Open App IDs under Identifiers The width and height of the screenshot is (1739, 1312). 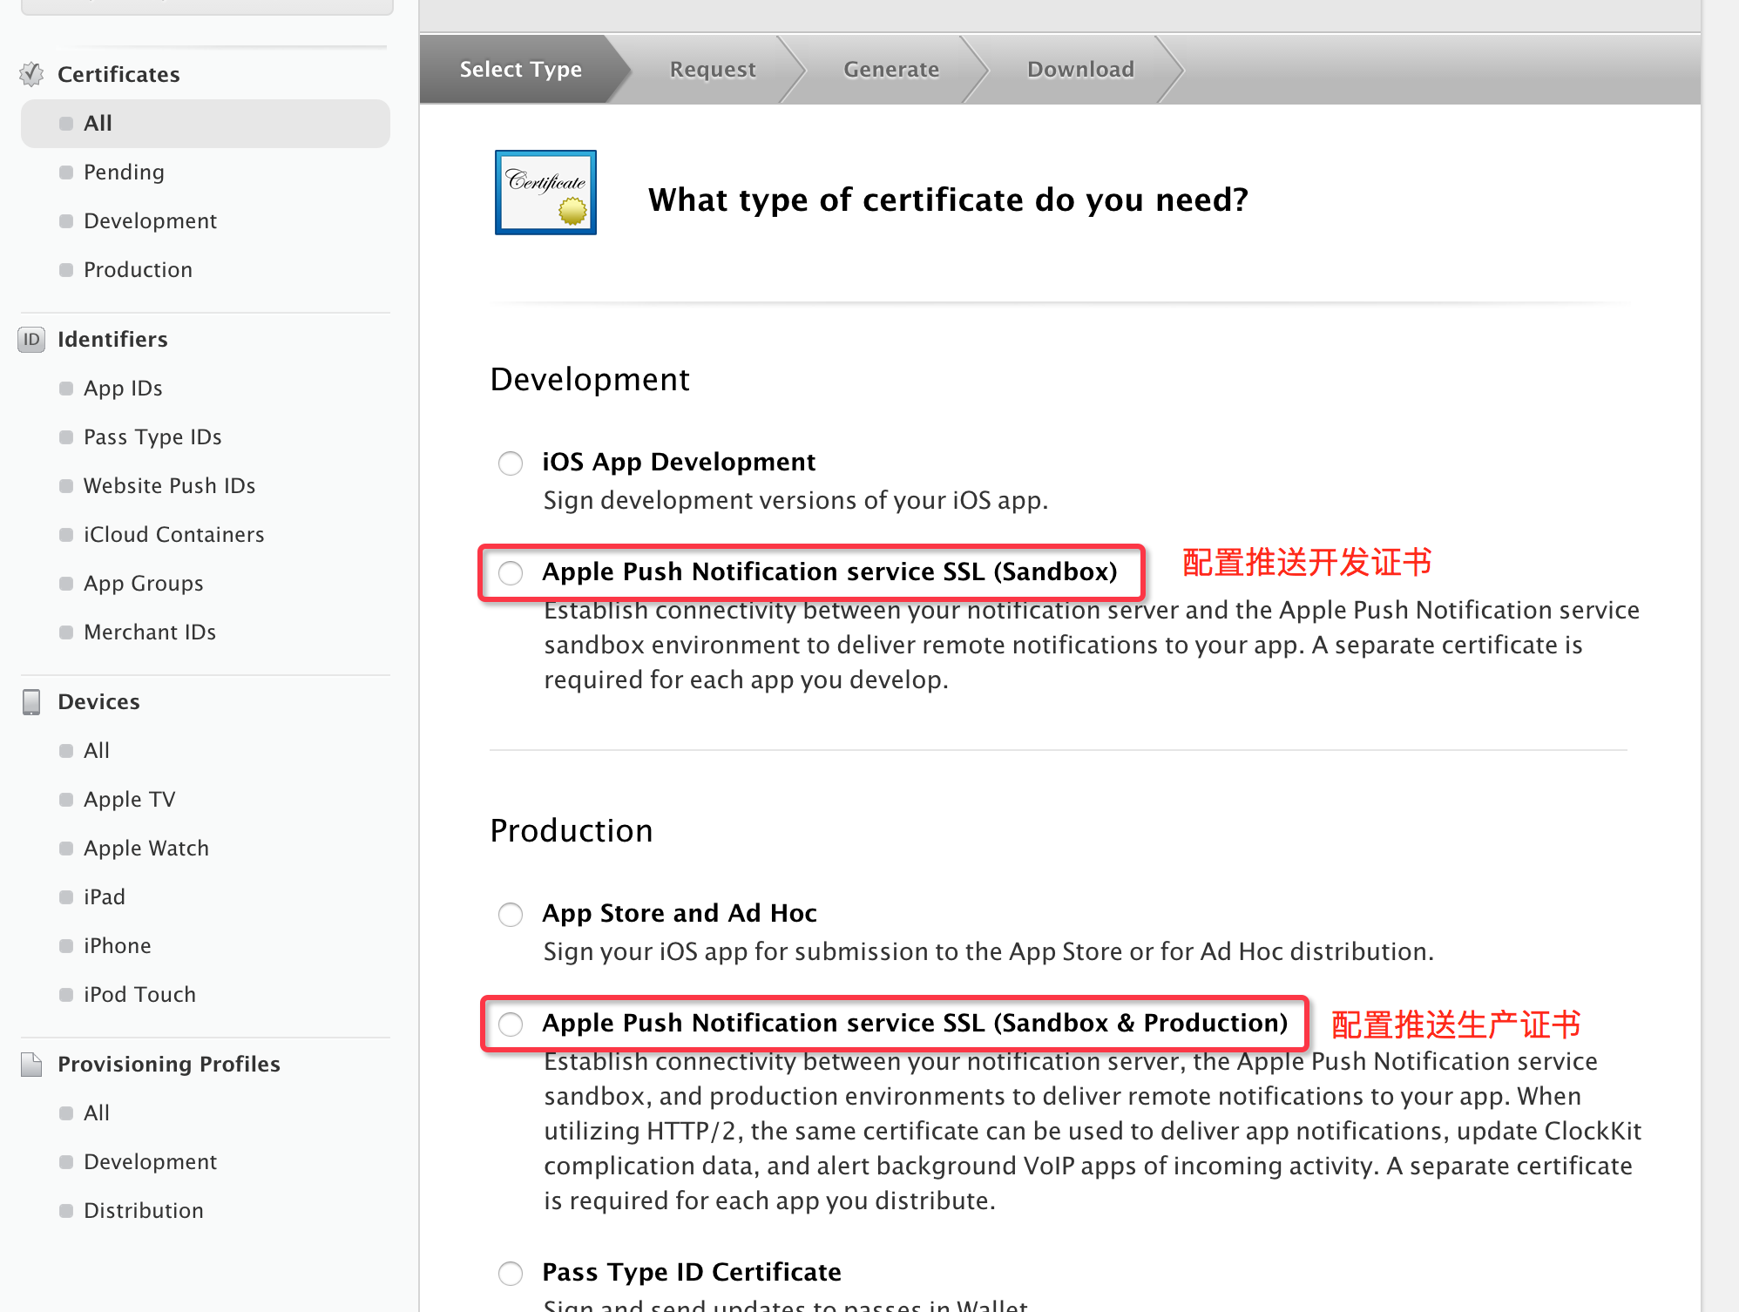tap(123, 389)
